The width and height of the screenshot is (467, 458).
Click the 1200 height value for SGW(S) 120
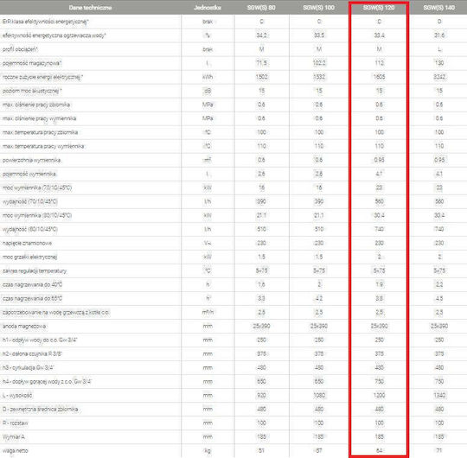pyautogui.click(x=379, y=395)
